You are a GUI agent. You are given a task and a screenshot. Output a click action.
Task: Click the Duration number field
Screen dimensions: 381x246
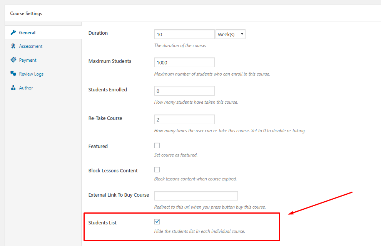184,34
